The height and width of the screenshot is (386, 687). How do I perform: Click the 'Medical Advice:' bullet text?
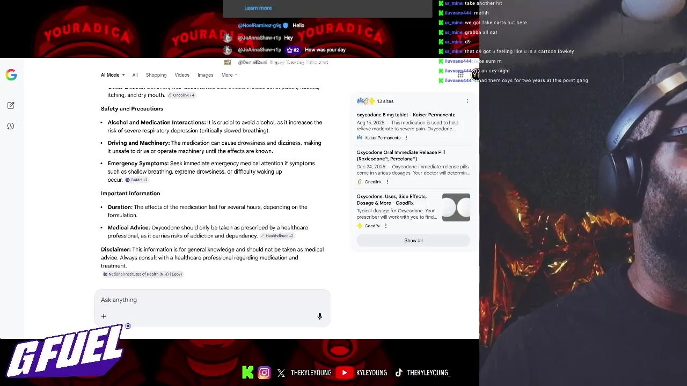[129, 228]
